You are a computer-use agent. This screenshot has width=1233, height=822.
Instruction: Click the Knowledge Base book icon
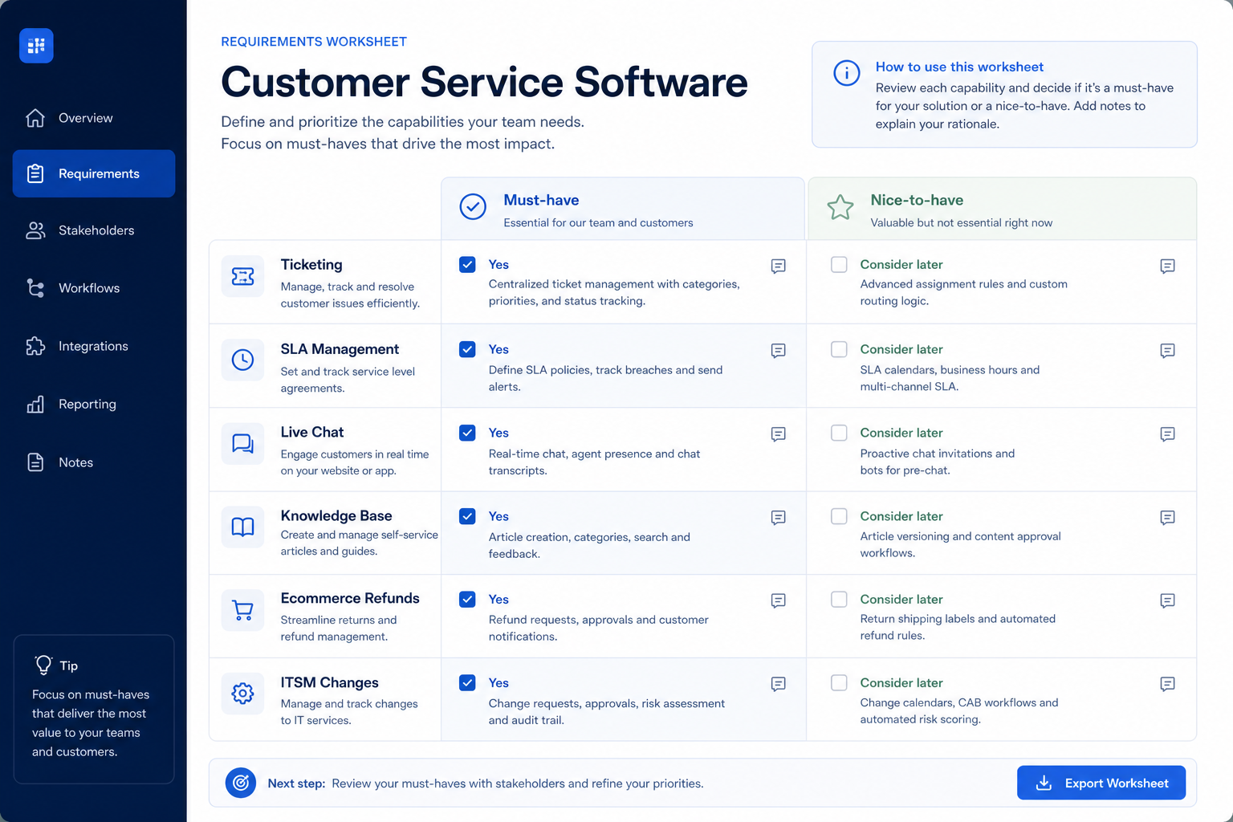coord(242,527)
